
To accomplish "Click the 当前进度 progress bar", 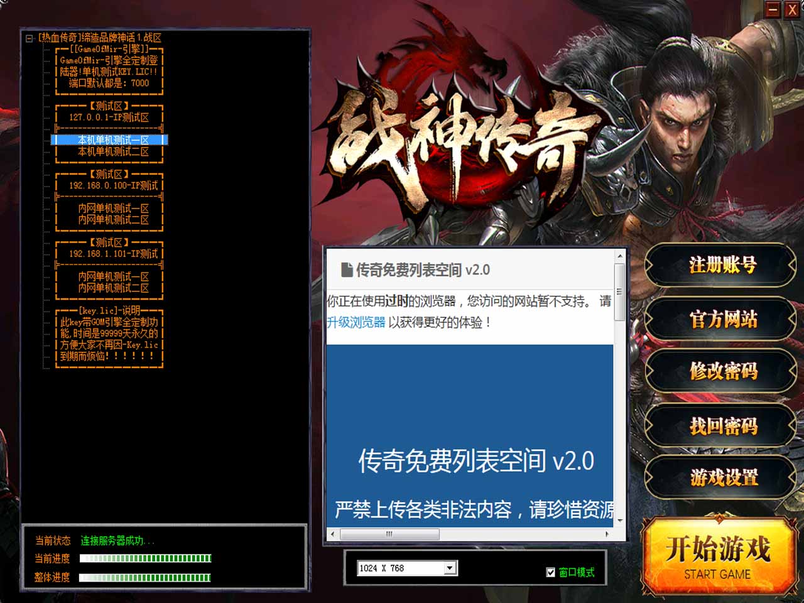I will [145, 558].
